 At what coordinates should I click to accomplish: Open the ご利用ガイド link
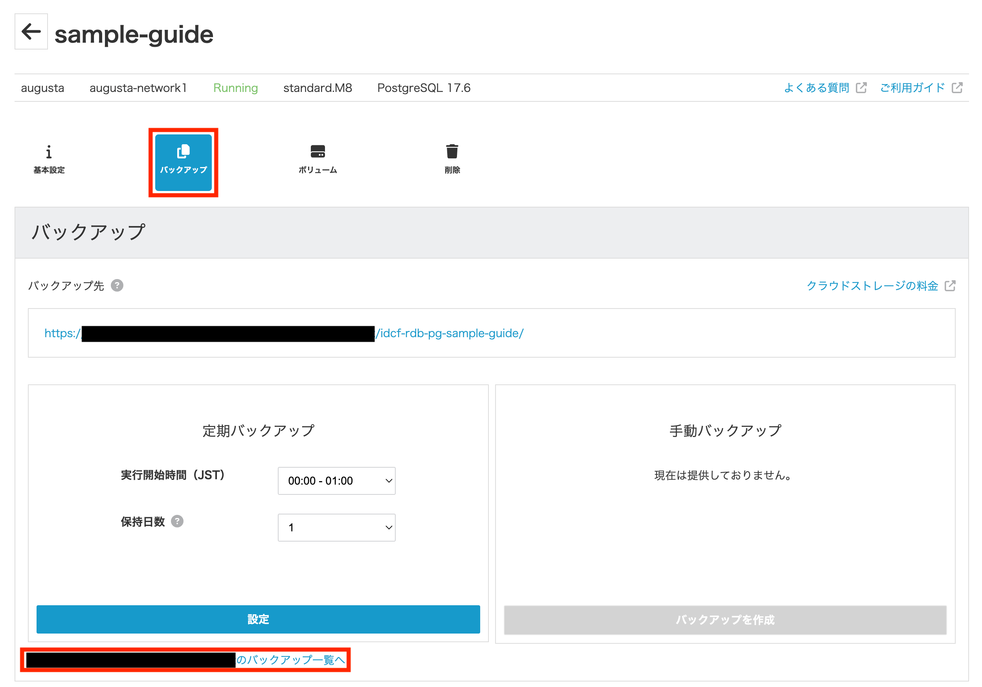click(x=912, y=88)
